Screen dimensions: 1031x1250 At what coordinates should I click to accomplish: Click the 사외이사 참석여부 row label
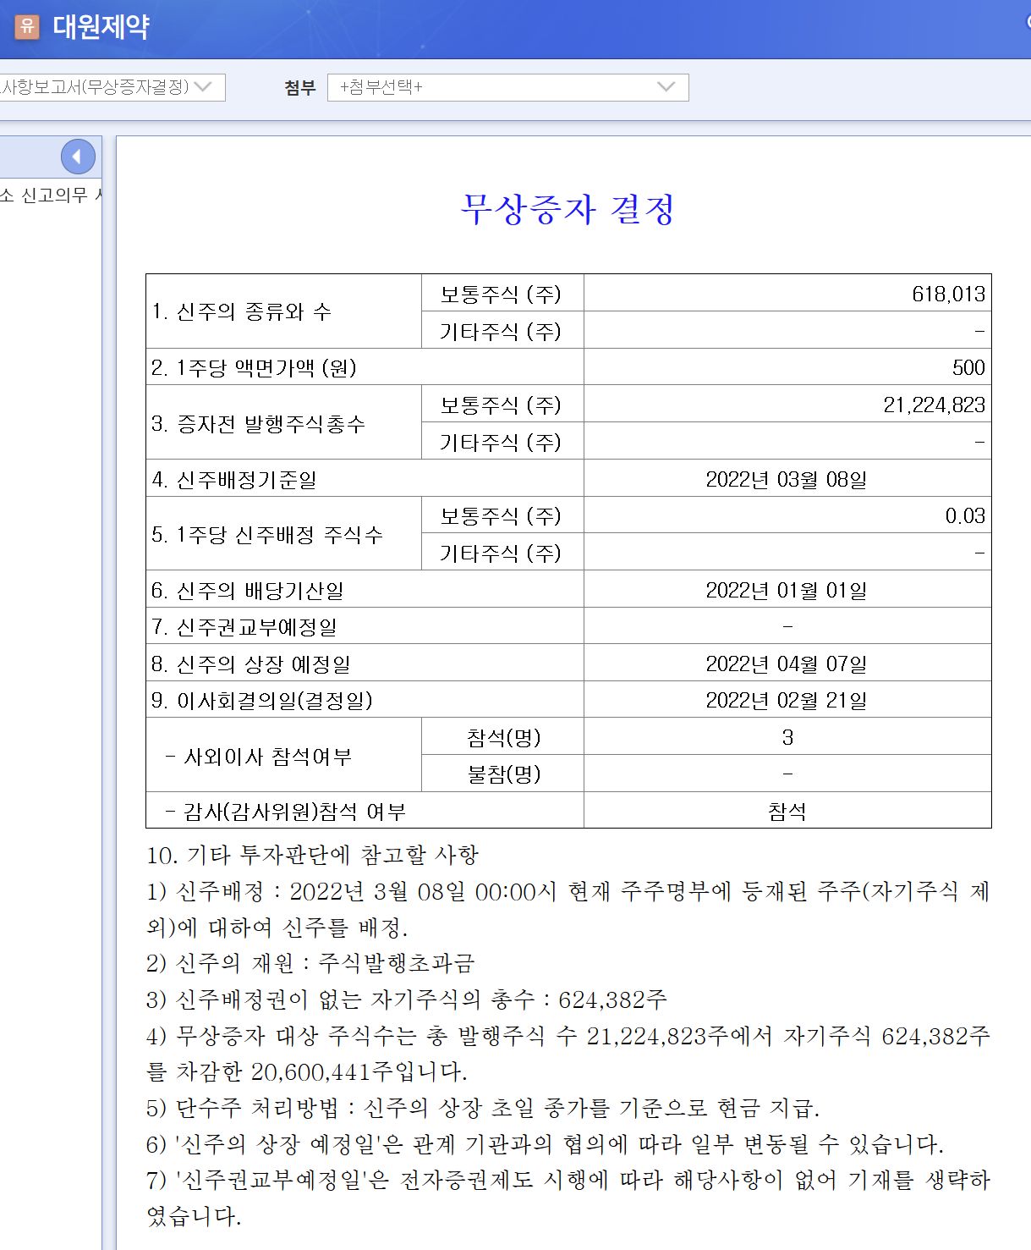coord(258,756)
